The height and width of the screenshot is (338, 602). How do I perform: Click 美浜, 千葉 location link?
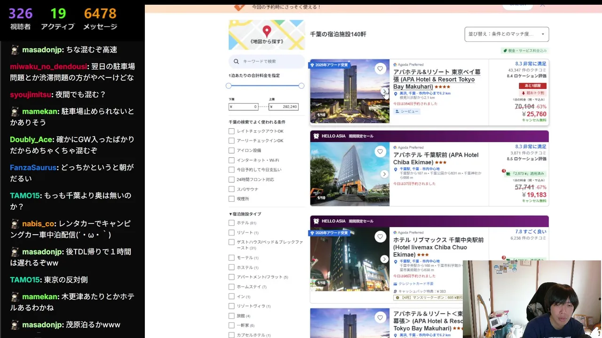click(x=425, y=93)
